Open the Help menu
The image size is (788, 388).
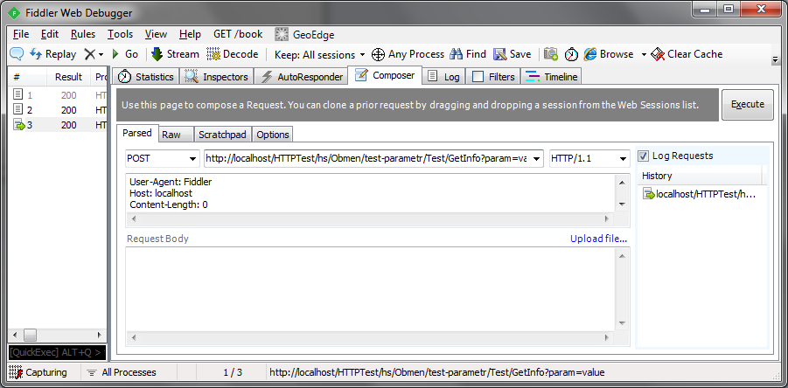[190, 34]
